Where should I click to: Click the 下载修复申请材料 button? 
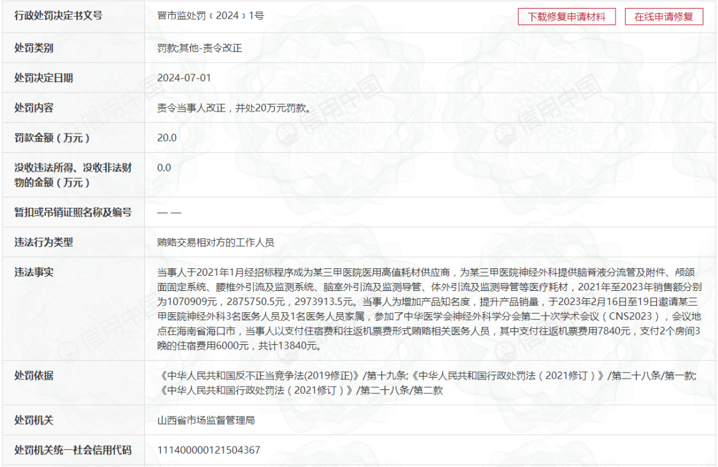pyautogui.click(x=566, y=17)
